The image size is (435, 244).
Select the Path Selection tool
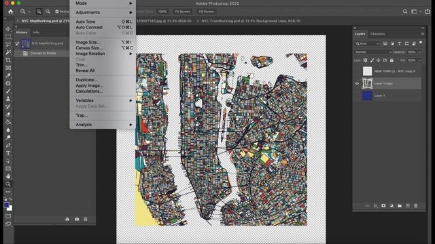8,161
